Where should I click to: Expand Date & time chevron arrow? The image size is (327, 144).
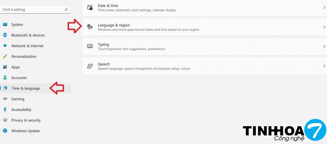tap(324, 8)
